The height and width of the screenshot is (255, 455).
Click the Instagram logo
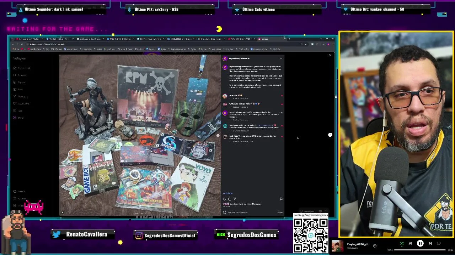point(20,58)
